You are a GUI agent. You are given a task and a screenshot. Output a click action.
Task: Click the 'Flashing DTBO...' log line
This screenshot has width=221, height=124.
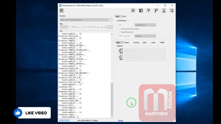click(x=67, y=110)
